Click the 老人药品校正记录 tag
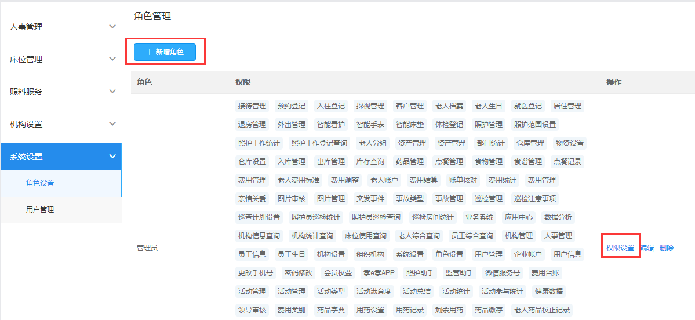Viewport: 695px width, 320px height. pyautogui.click(x=542, y=310)
